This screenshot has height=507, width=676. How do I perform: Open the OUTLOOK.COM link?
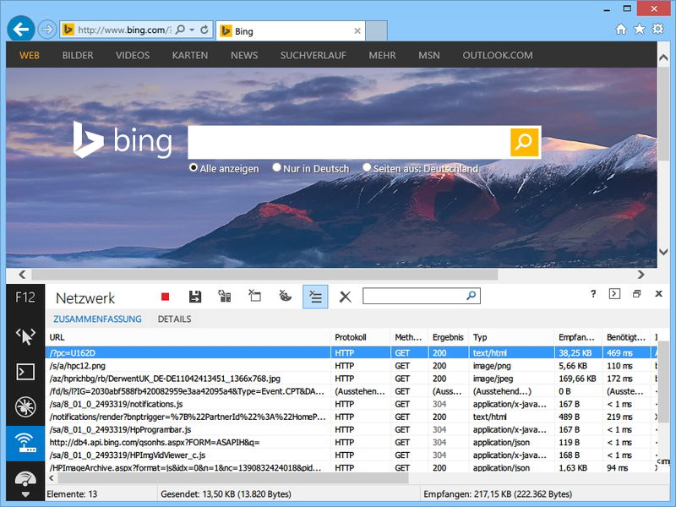pos(498,55)
